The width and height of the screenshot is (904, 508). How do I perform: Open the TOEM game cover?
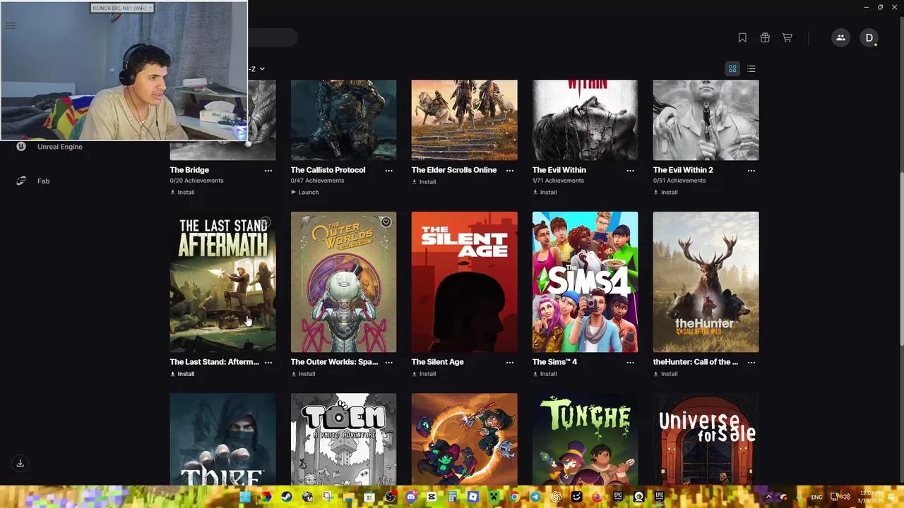[344, 440]
